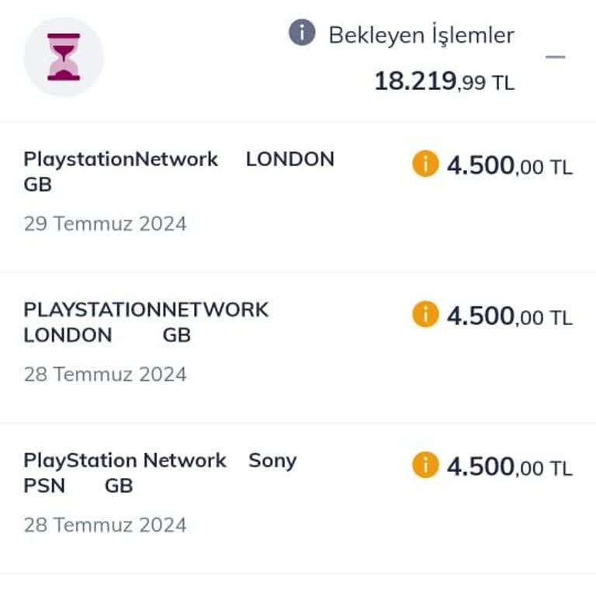Select the amount of Sony PSN transaction
This screenshot has height=596, width=596.
coord(509,466)
